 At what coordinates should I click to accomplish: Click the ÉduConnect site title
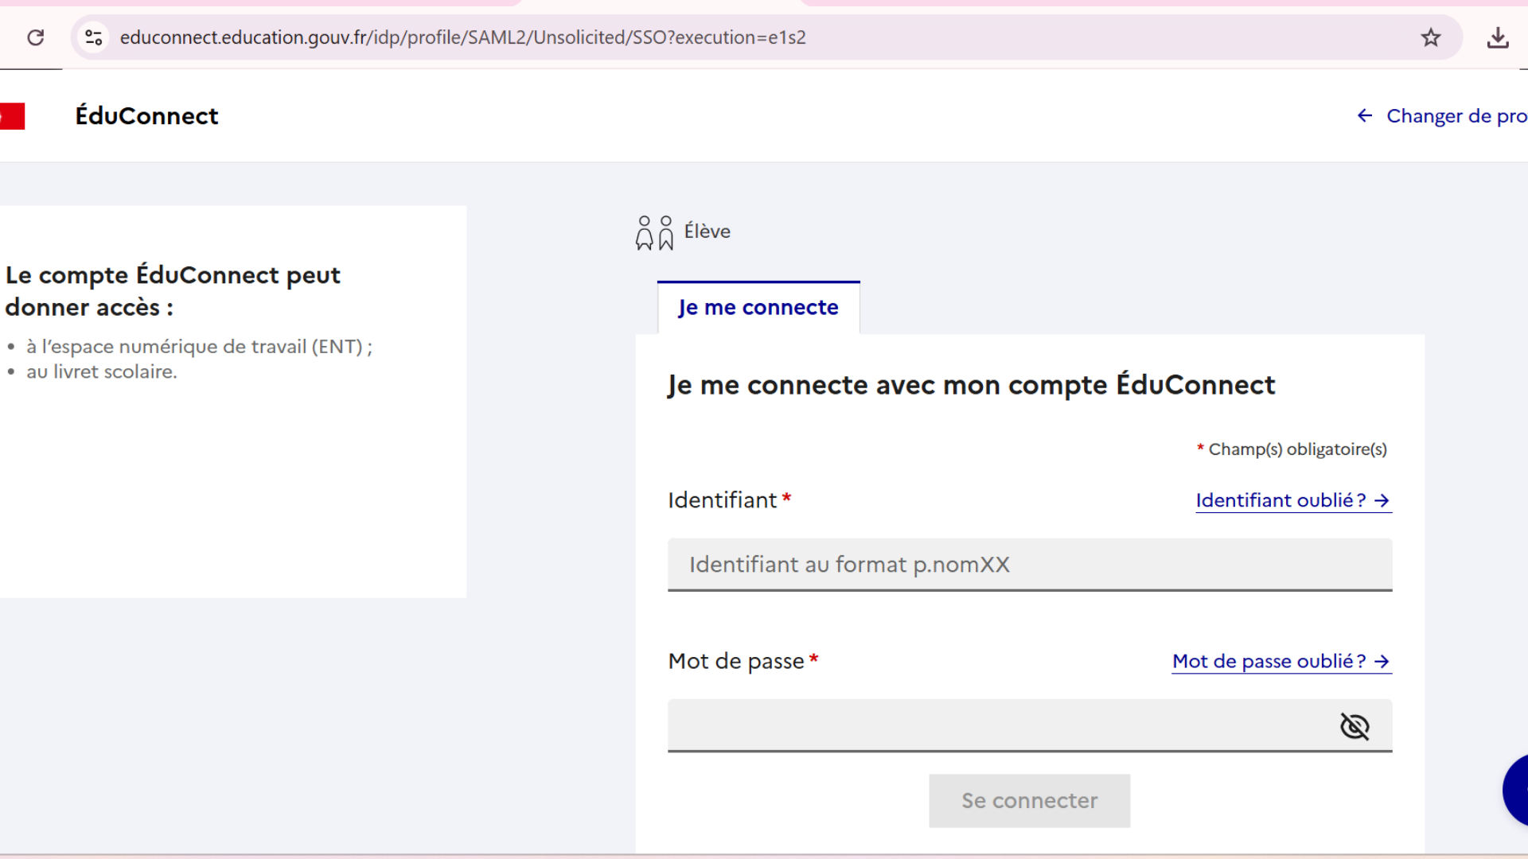pos(146,116)
